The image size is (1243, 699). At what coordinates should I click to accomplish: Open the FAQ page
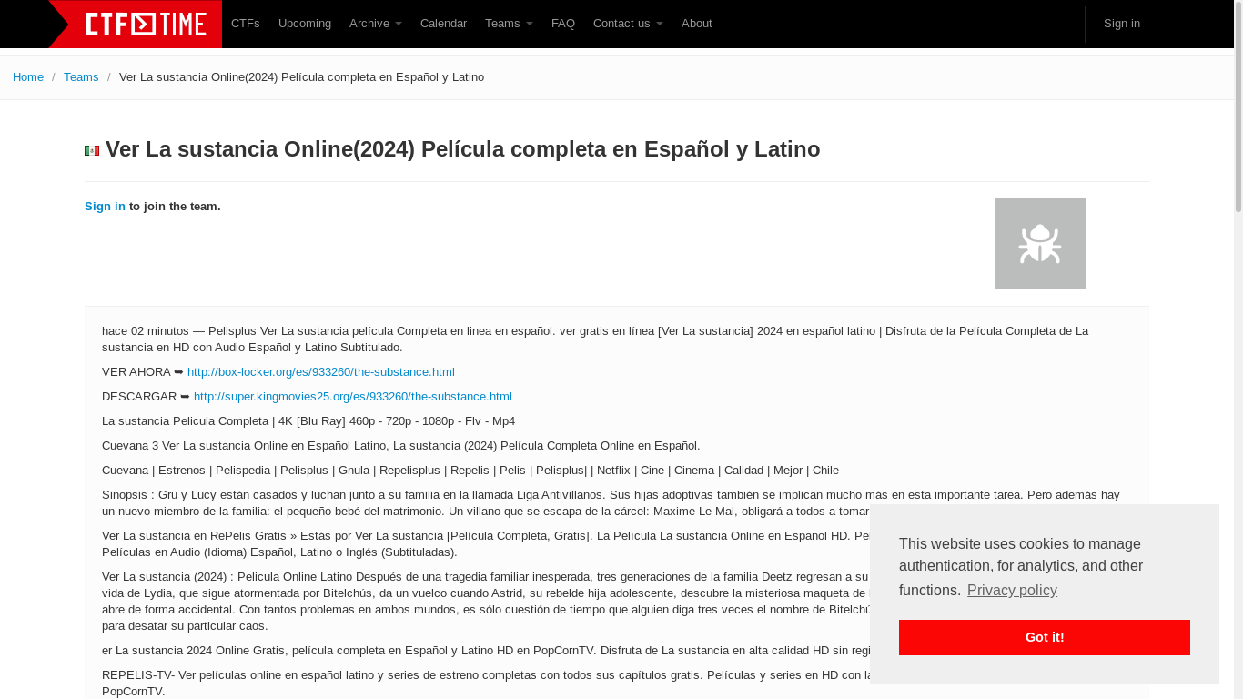563,24
